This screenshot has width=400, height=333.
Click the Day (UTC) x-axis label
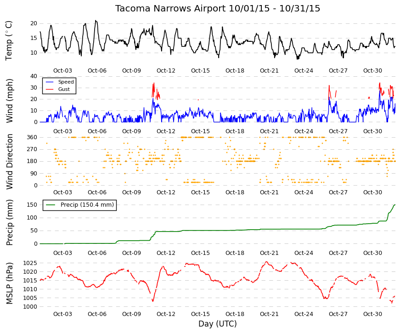click(218, 324)
